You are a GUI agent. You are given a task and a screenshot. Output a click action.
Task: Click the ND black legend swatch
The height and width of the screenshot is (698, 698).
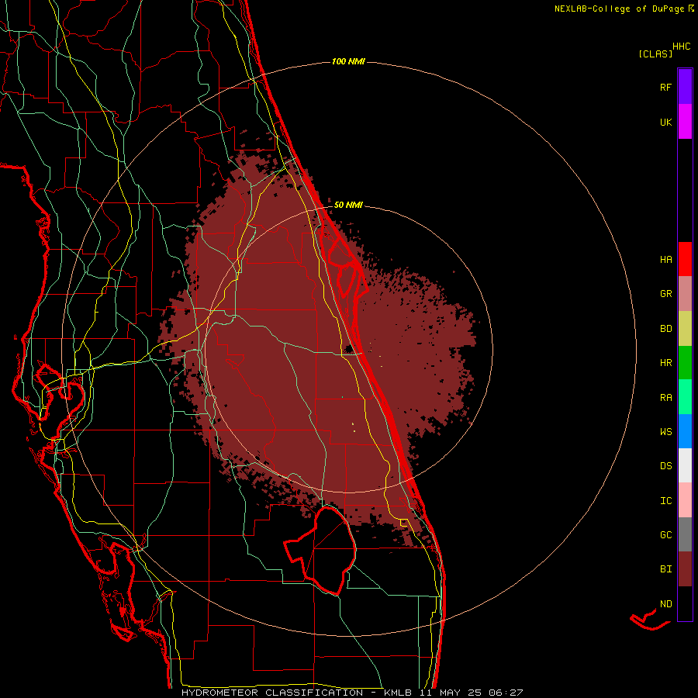coord(685,603)
